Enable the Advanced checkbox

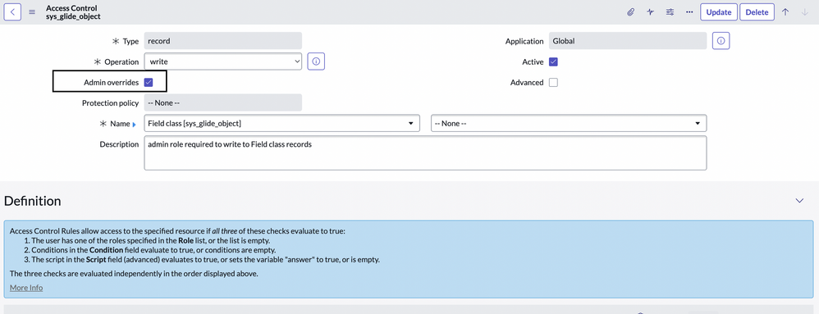[x=554, y=83]
